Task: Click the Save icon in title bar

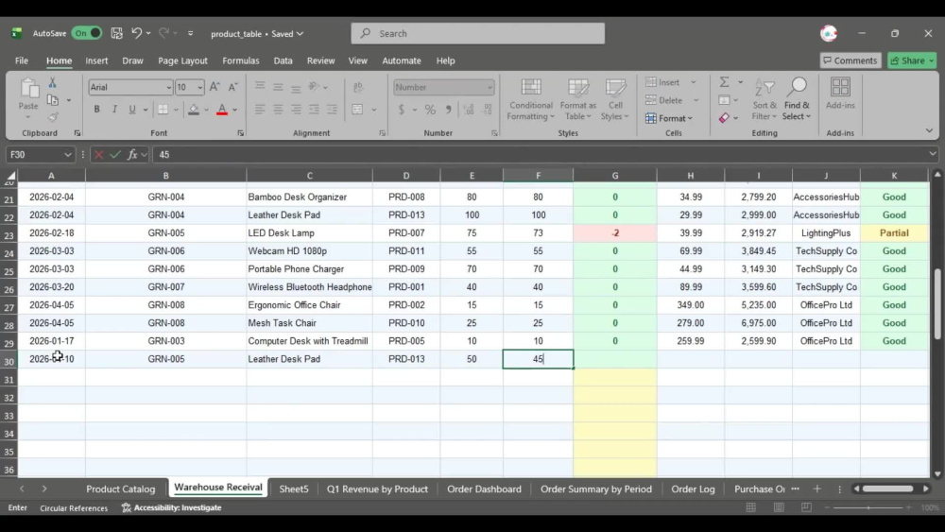Action: tap(117, 33)
